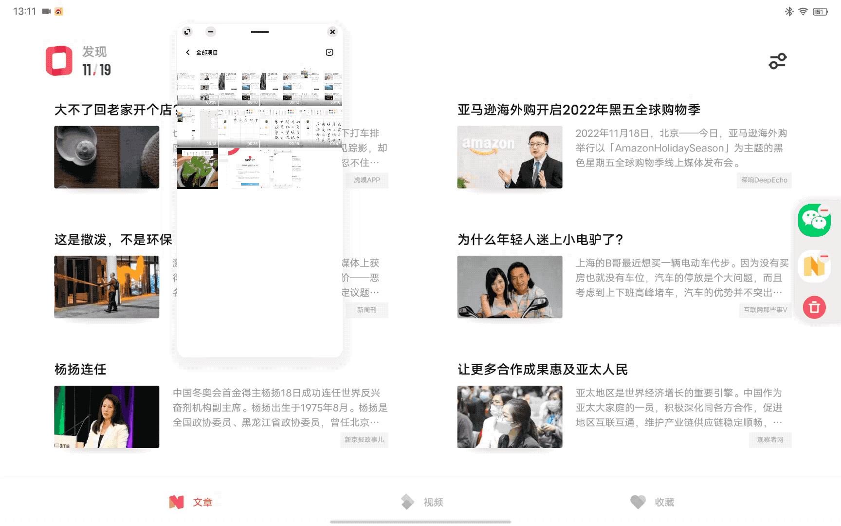This screenshot has height=526, width=841.
Task: Click the 全部项目 title in the gallery window
Action: point(207,52)
